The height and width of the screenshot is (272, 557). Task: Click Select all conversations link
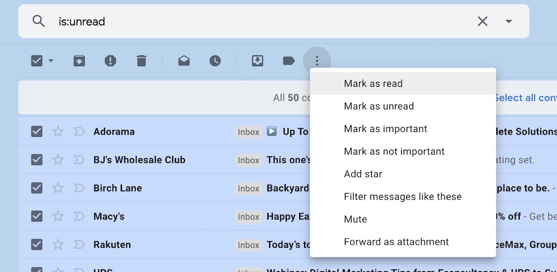pos(526,97)
